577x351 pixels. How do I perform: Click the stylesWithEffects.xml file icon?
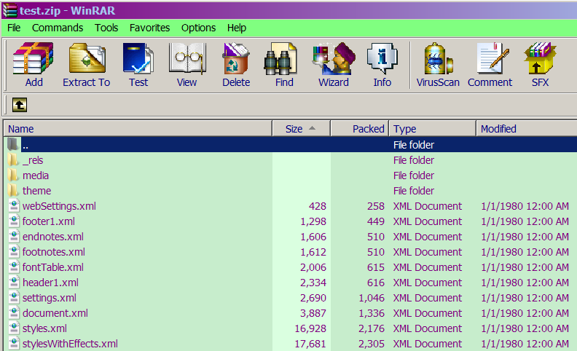pos(14,343)
